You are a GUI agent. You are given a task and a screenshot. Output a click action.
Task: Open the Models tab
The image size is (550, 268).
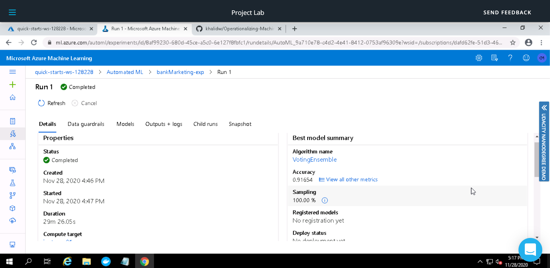125,124
